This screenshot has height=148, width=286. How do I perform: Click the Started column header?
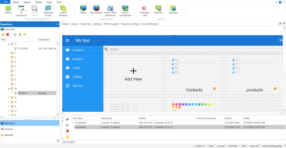click(233, 118)
